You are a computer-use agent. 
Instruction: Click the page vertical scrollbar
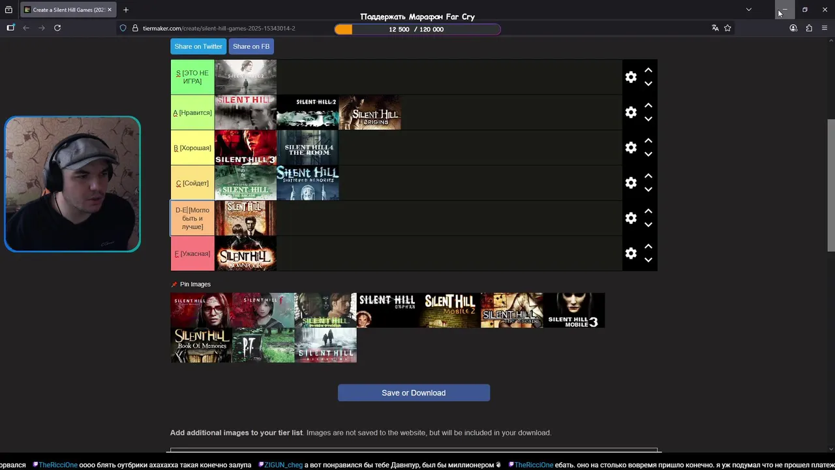click(831, 185)
